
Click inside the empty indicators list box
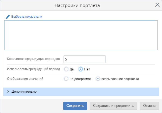coord(81,35)
